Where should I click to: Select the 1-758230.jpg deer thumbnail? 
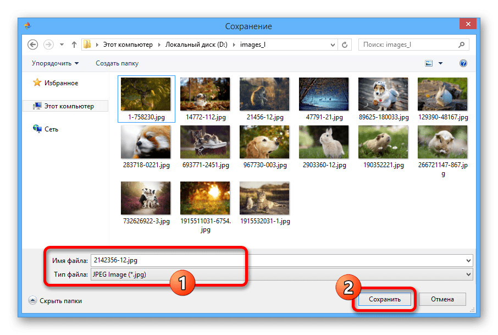pos(146,95)
